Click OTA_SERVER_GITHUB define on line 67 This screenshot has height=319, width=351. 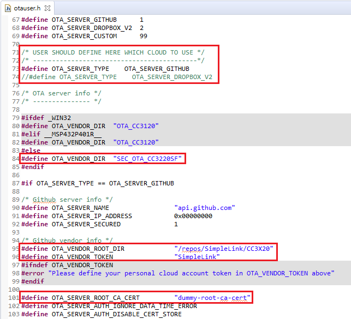(x=84, y=20)
